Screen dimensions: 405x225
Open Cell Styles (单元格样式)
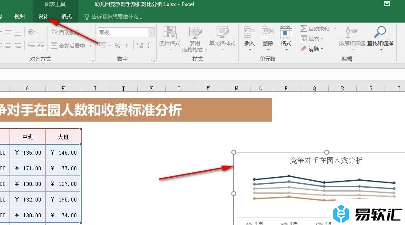tap(222, 38)
